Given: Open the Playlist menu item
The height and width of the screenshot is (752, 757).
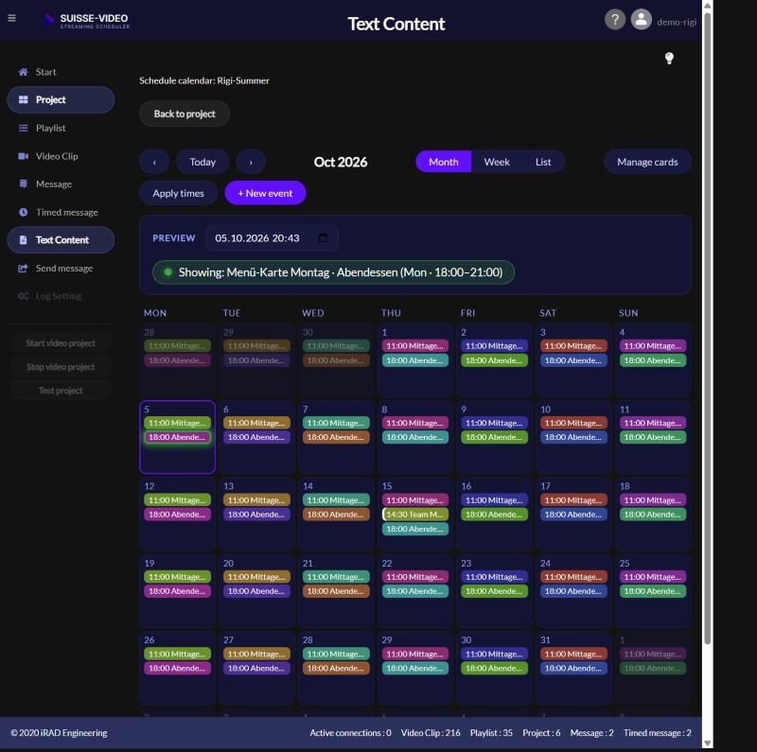Looking at the screenshot, I should point(61,128).
